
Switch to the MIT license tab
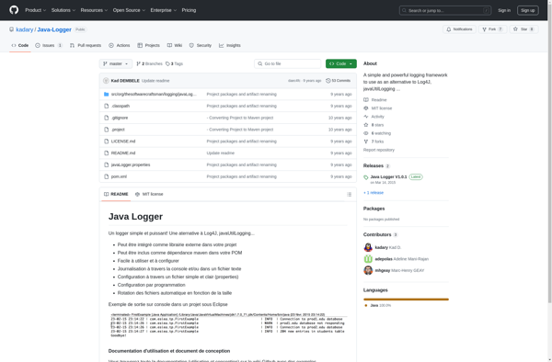coord(149,194)
